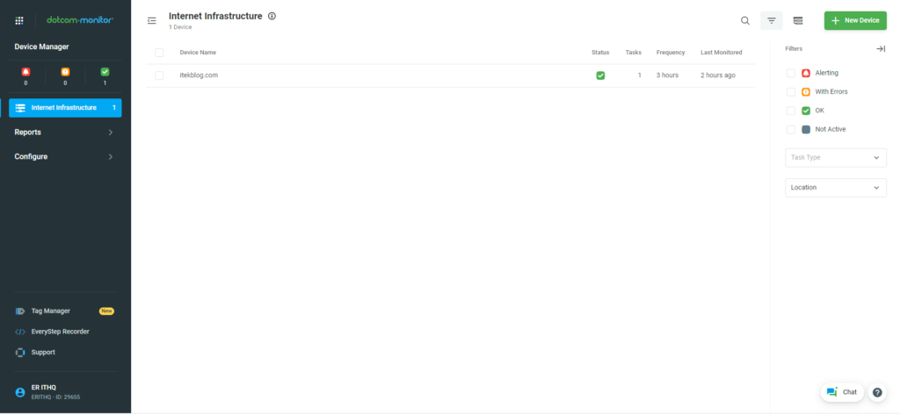This screenshot has height=415, width=900.
Task: Expand the Reports menu chevron
Action: pyautogui.click(x=111, y=132)
